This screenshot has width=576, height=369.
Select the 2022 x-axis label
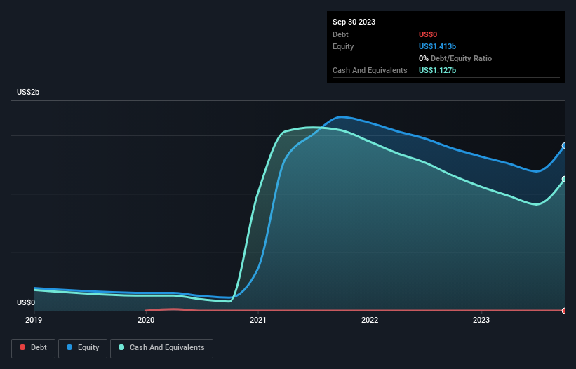point(370,320)
